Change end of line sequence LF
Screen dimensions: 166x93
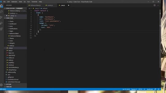tap(144, 89)
